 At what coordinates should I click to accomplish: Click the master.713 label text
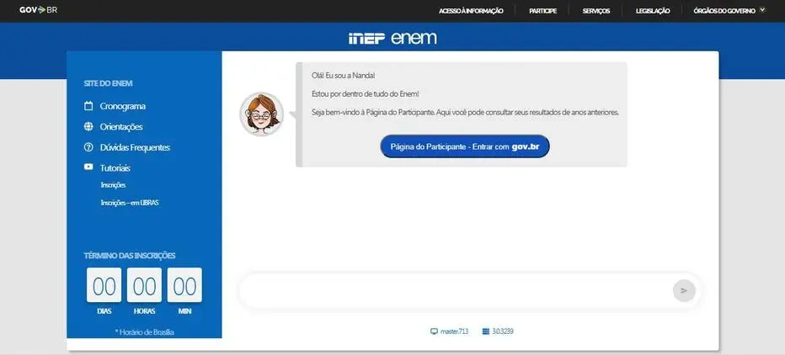[x=455, y=331]
